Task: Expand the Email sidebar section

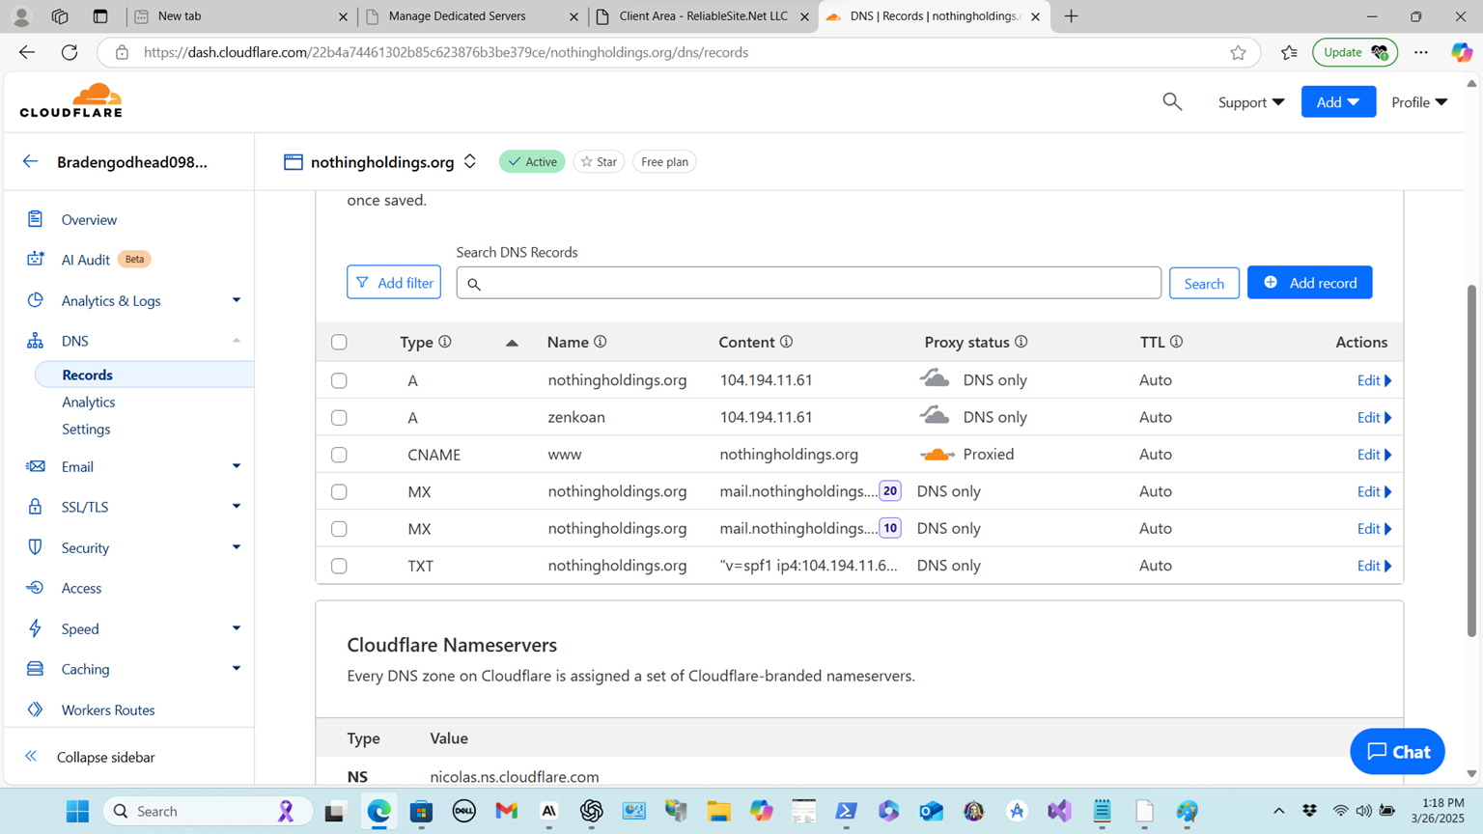Action: (236, 466)
